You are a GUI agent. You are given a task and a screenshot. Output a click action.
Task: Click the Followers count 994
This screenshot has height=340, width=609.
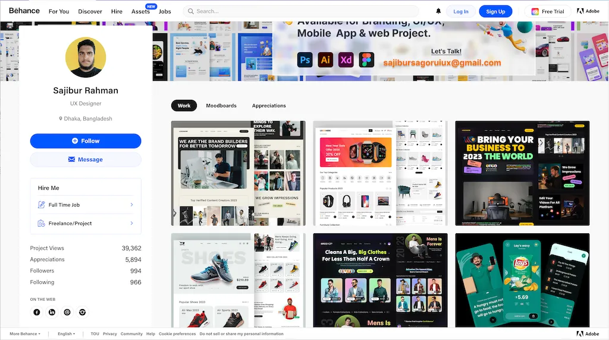136,271
